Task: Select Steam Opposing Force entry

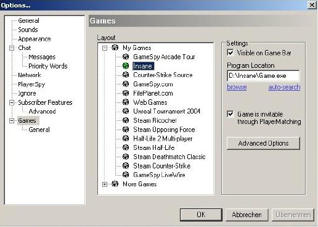Action: (x=164, y=130)
